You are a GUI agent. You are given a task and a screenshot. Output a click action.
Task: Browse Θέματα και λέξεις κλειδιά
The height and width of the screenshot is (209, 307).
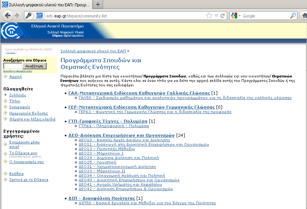[32, 119]
